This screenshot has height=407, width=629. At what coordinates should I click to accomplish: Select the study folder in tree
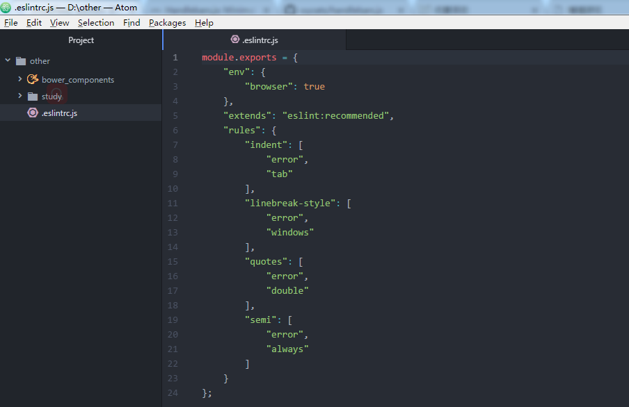[x=51, y=97]
